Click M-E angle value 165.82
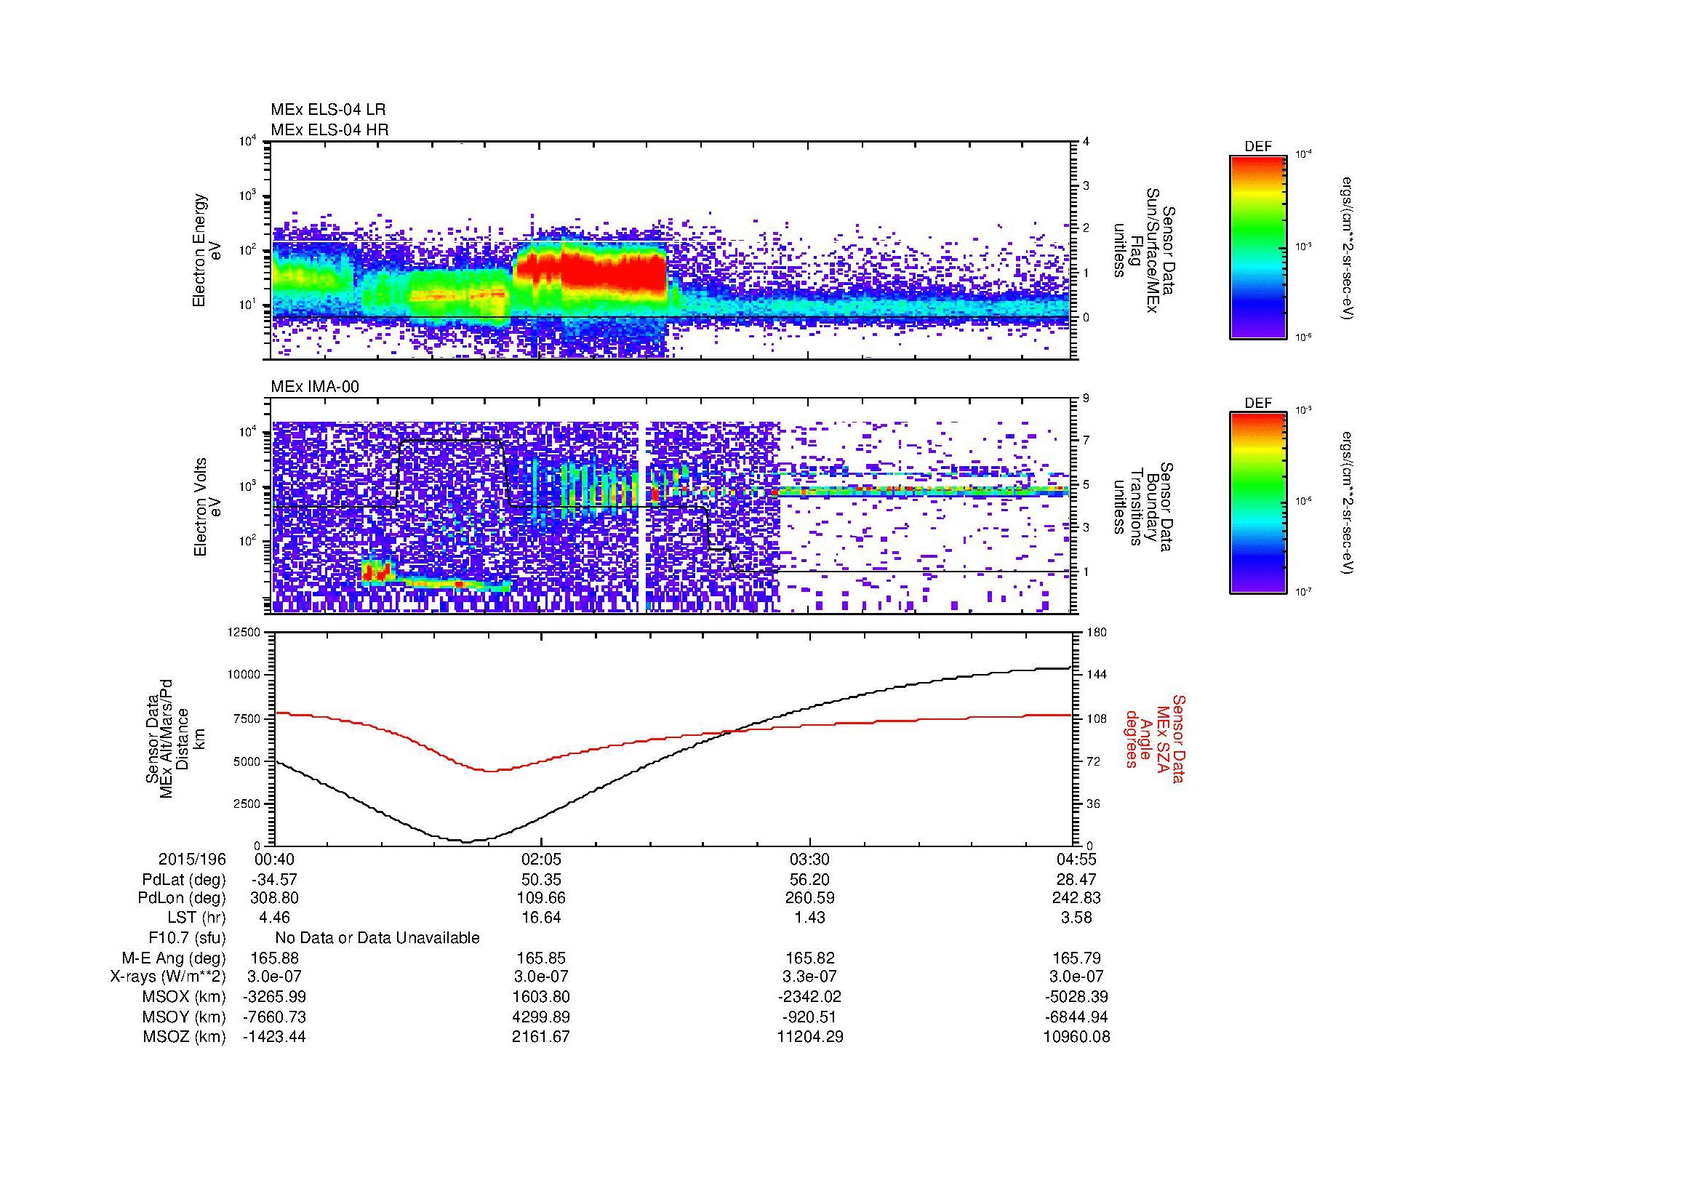This screenshot has height=1202, width=1701. click(809, 958)
